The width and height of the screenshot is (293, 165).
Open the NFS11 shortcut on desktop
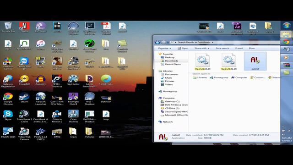57,81
